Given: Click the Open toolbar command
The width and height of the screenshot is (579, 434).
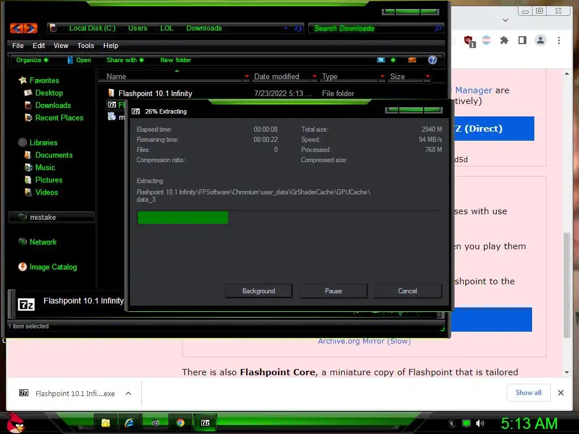Looking at the screenshot, I should (79, 60).
